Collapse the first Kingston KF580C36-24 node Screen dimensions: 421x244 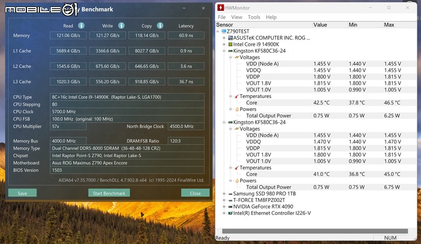tap(224, 51)
